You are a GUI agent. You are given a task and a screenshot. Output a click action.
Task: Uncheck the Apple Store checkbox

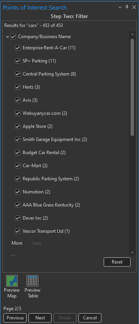18,126
